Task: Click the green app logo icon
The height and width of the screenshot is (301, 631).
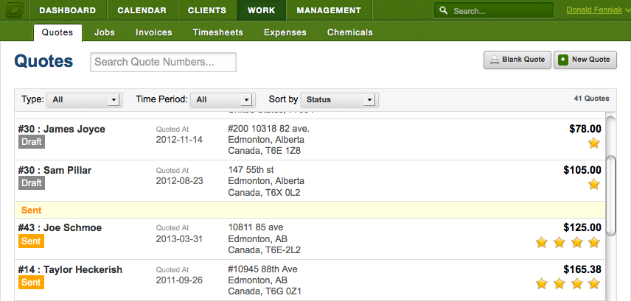Action: [x=15, y=10]
